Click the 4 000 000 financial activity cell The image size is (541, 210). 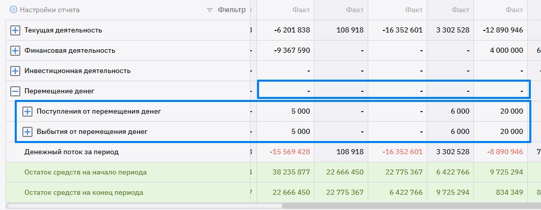pos(506,51)
